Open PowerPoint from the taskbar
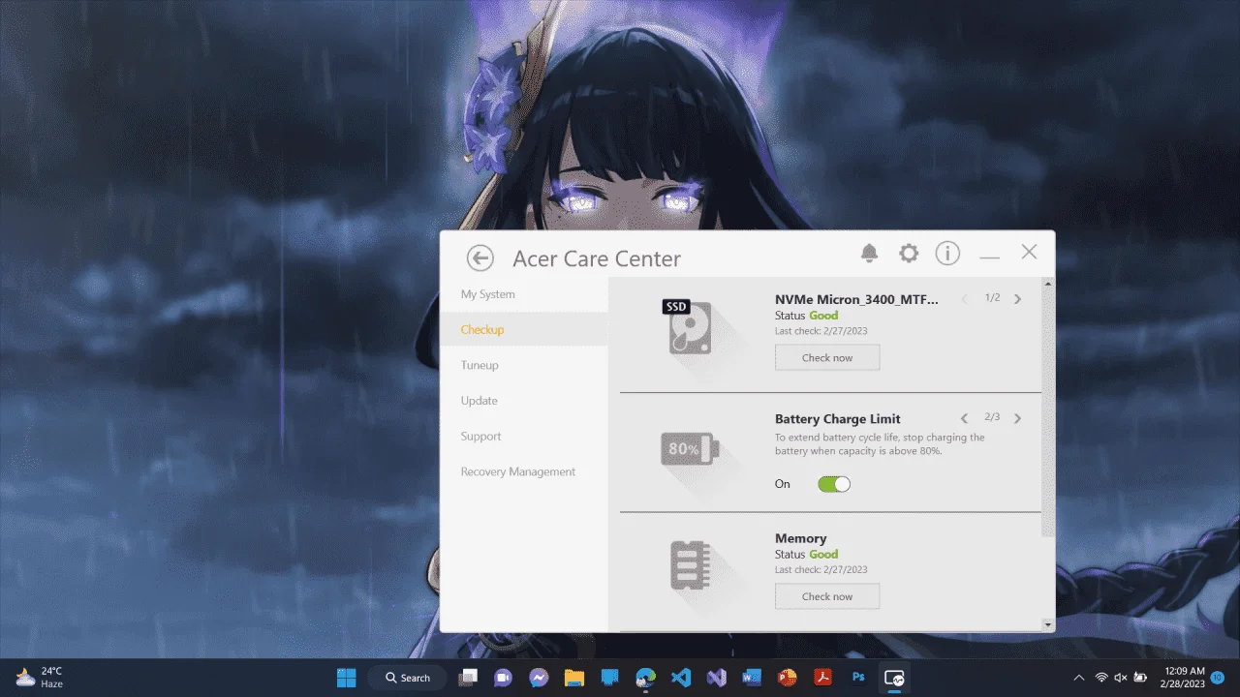The height and width of the screenshot is (697, 1240). pos(788,678)
